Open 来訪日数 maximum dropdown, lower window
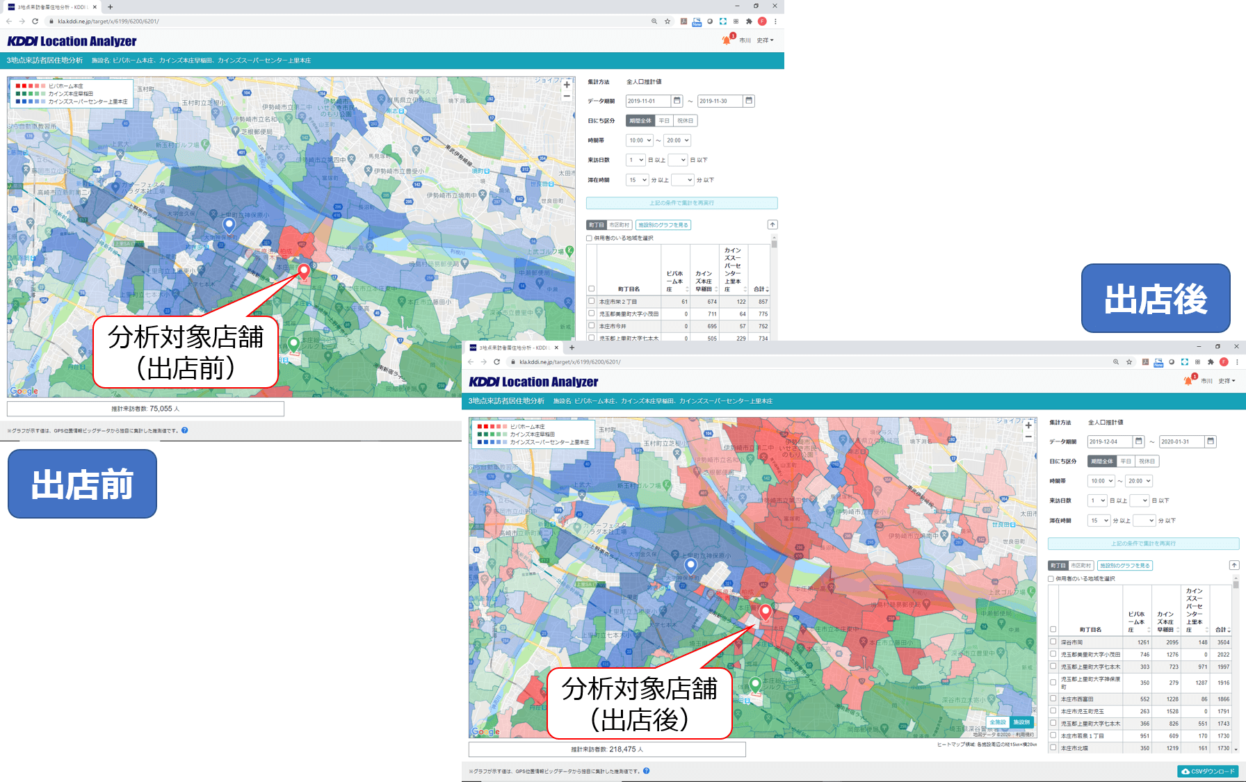Screen dimensions: 1246x782 (x=1140, y=500)
